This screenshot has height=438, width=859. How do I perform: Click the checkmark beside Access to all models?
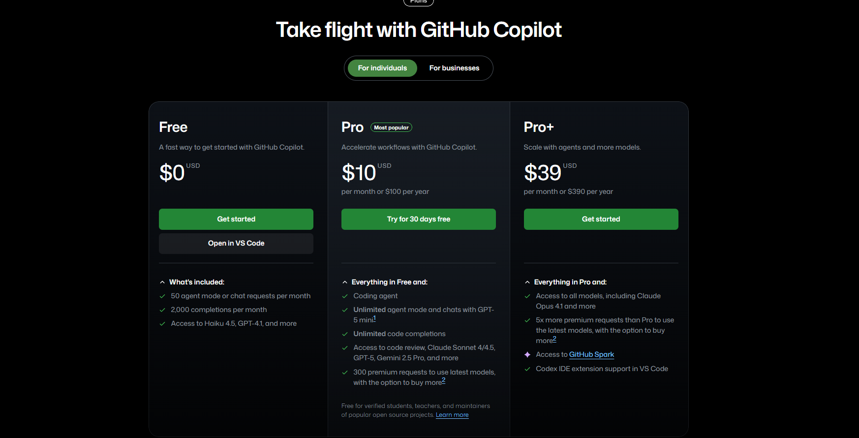527,296
